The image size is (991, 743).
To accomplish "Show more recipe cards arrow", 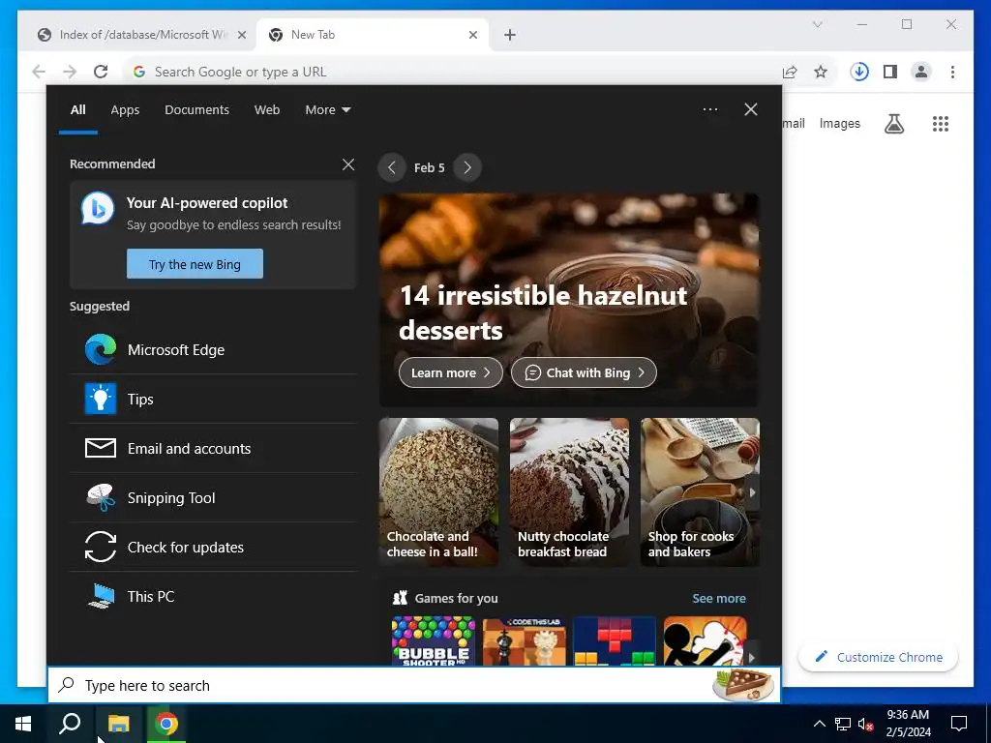I will pos(752,492).
